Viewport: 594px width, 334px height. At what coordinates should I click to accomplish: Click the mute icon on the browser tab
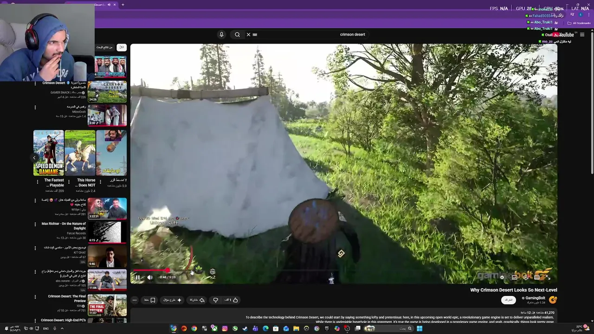pos(109,5)
